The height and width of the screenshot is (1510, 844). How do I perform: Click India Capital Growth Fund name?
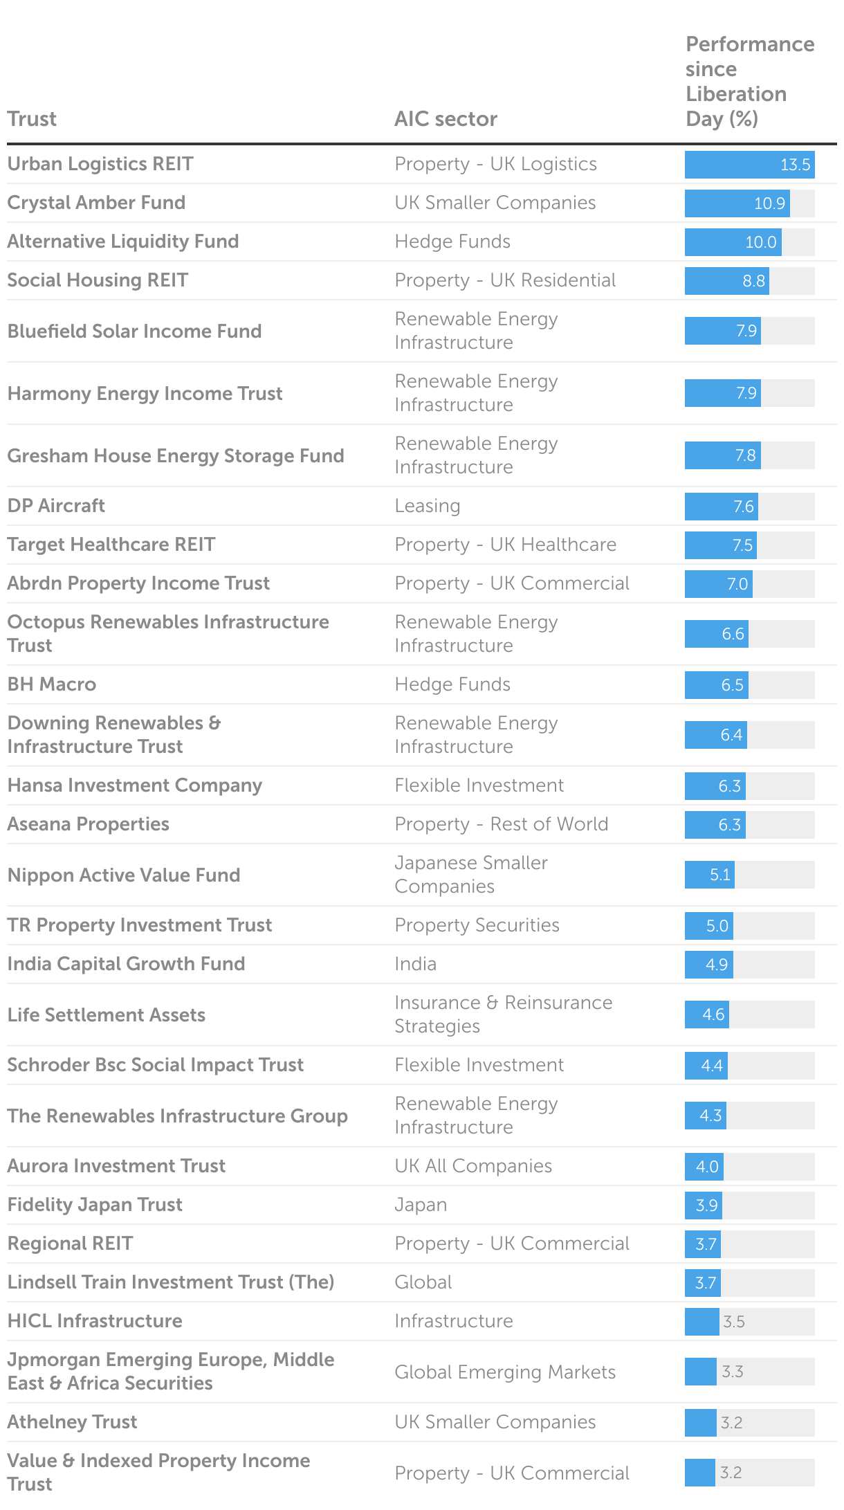126,964
